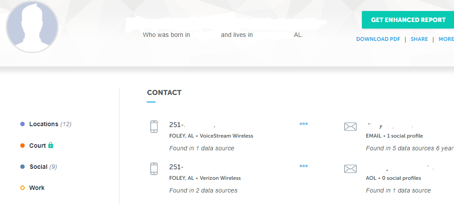Open the DOWNLOAD PDF link
454x204 pixels.
[x=378, y=39]
